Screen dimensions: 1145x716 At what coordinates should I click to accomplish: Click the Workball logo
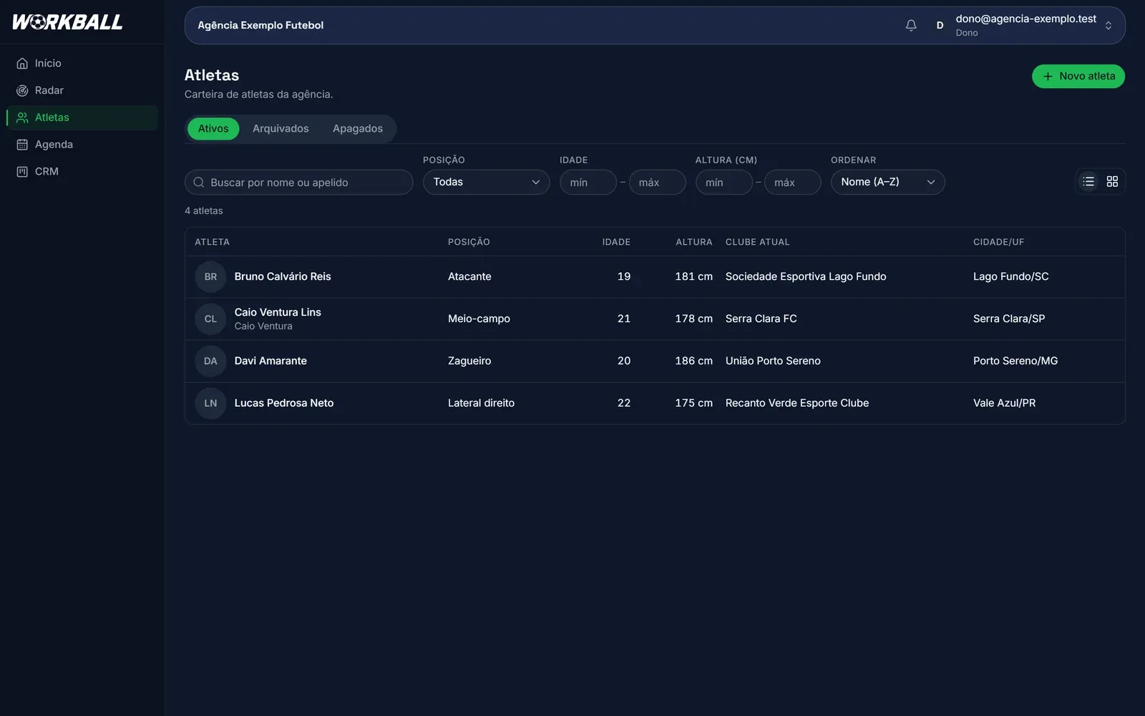click(x=67, y=22)
